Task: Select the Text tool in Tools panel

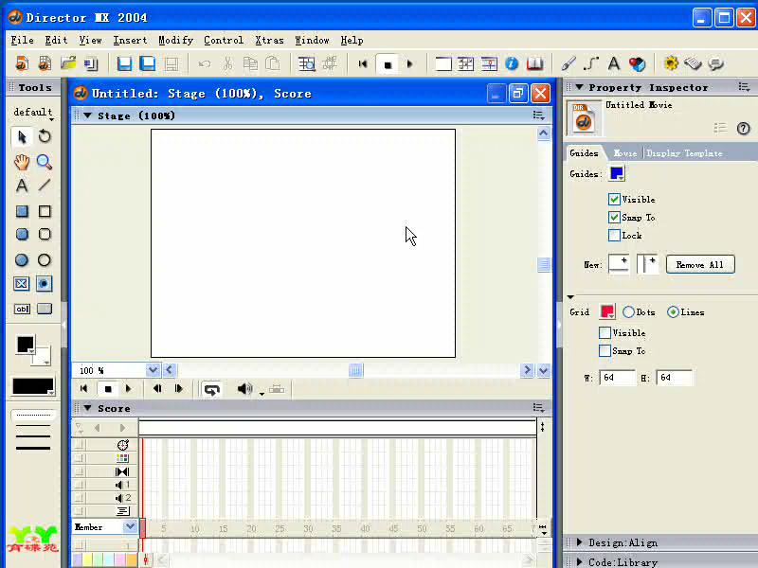Action: pyautogui.click(x=22, y=186)
